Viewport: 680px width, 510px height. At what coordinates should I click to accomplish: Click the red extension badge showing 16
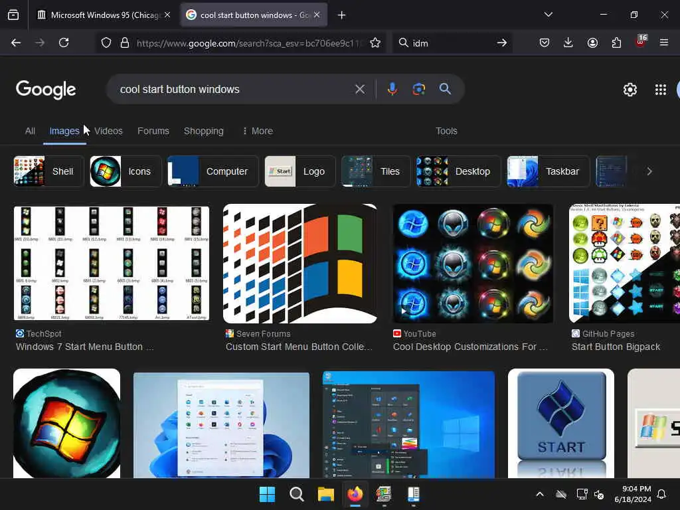coord(641,41)
